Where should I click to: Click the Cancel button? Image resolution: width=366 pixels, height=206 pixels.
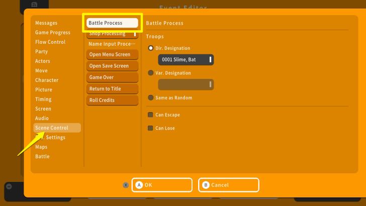click(229, 185)
